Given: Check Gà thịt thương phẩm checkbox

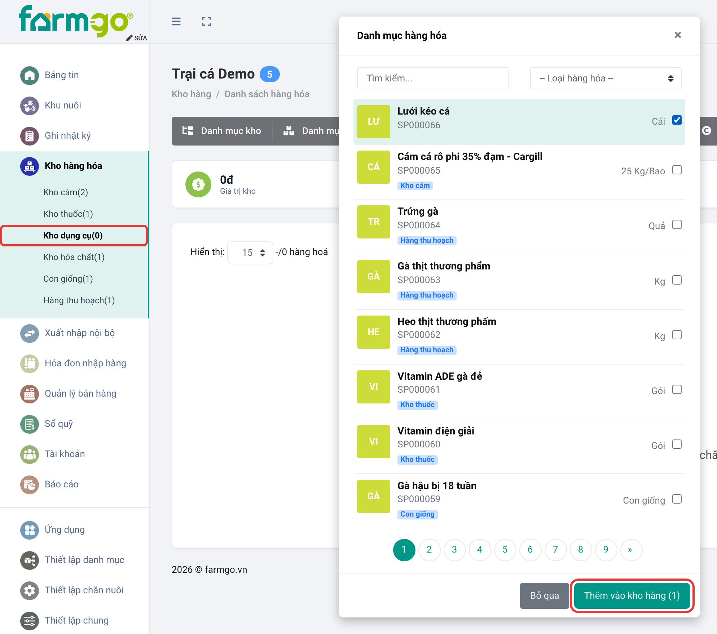Looking at the screenshot, I should coord(677,280).
